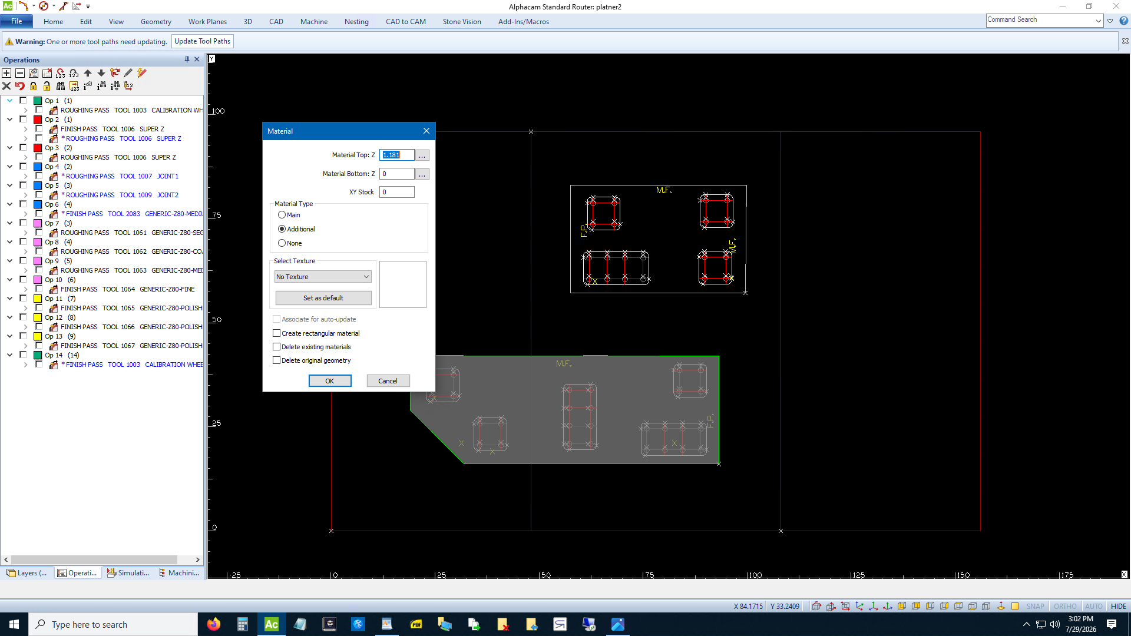1131x636 pixels.
Task: Click the red undo arrow icon
Action: (20, 86)
